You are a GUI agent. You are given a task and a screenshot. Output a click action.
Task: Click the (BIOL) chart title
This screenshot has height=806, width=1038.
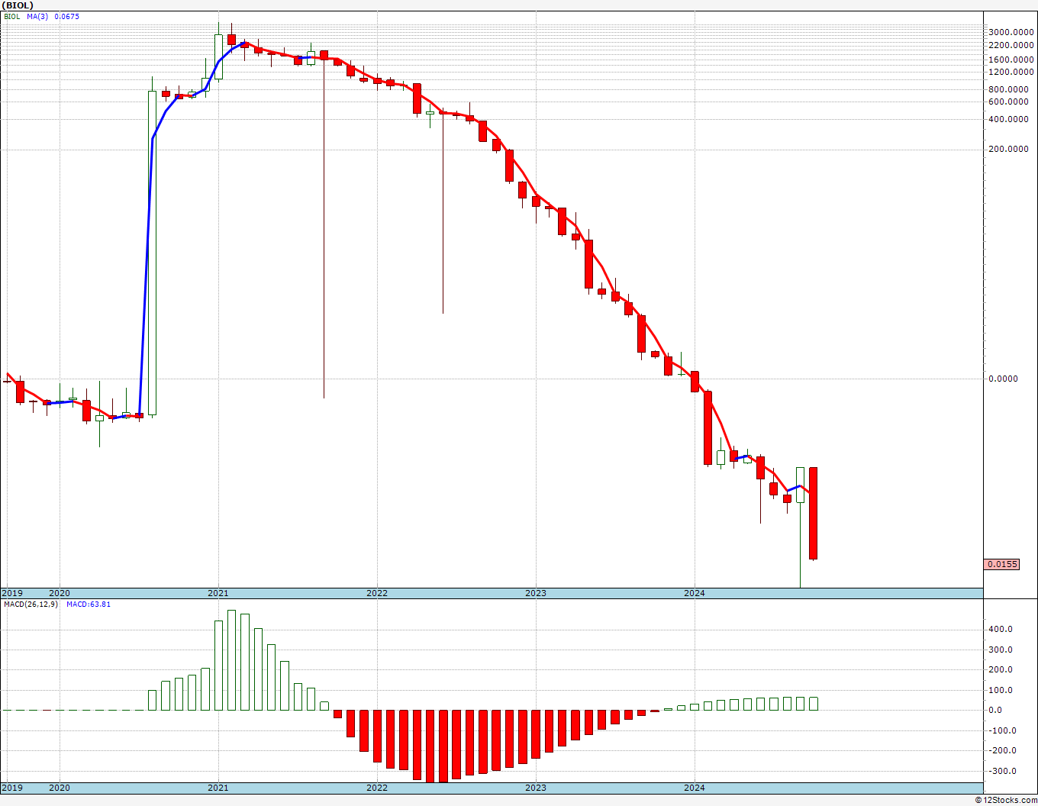click(x=18, y=5)
